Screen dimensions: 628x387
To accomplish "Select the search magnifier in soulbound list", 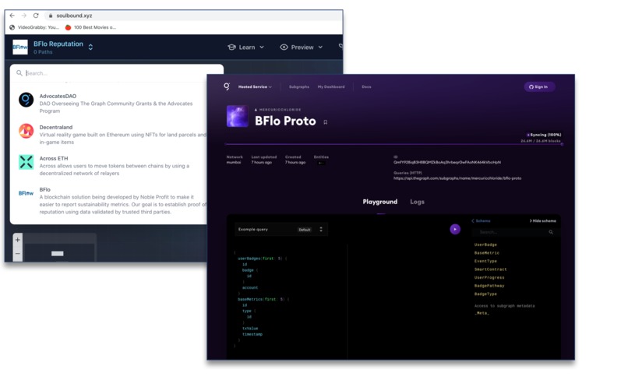I will (x=19, y=73).
